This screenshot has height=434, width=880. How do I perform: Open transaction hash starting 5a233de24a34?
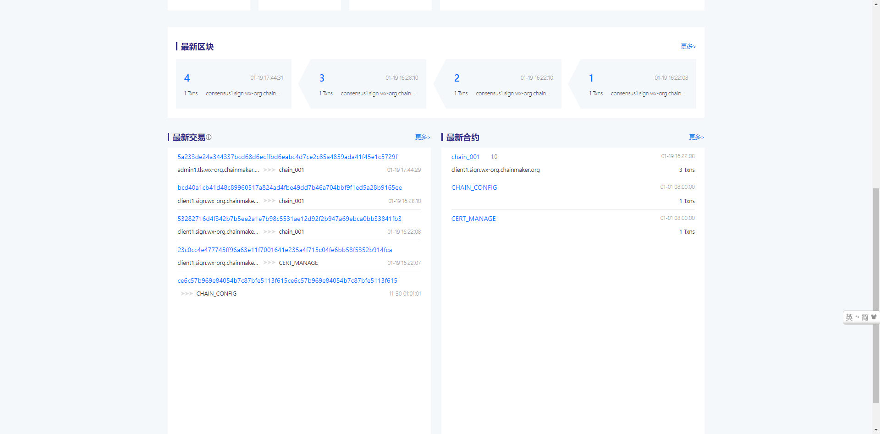[x=287, y=157]
